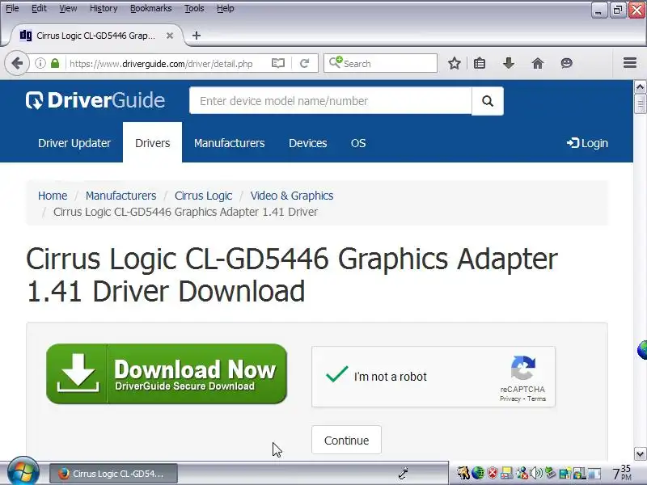Select the Devices nav tab
The width and height of the screenshot is (647, 485).
(308, 143)
